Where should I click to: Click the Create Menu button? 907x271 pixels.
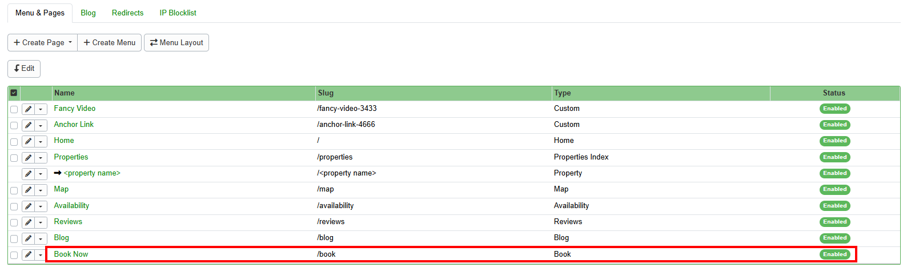109,42
